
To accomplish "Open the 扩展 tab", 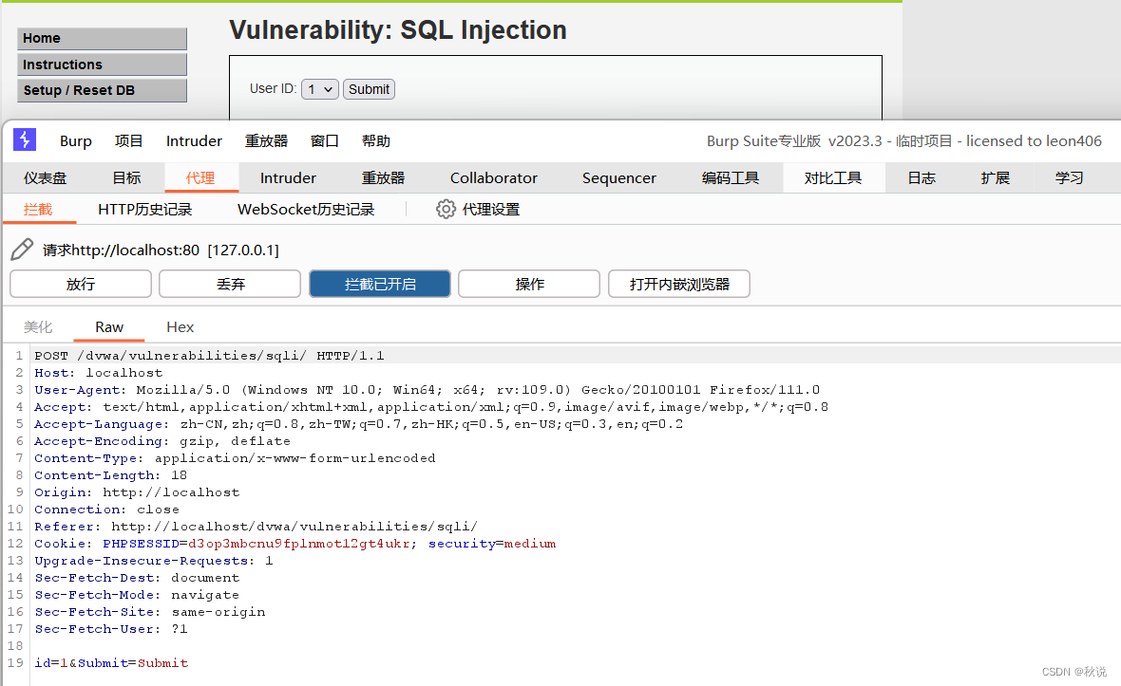I will click(996, 177).
